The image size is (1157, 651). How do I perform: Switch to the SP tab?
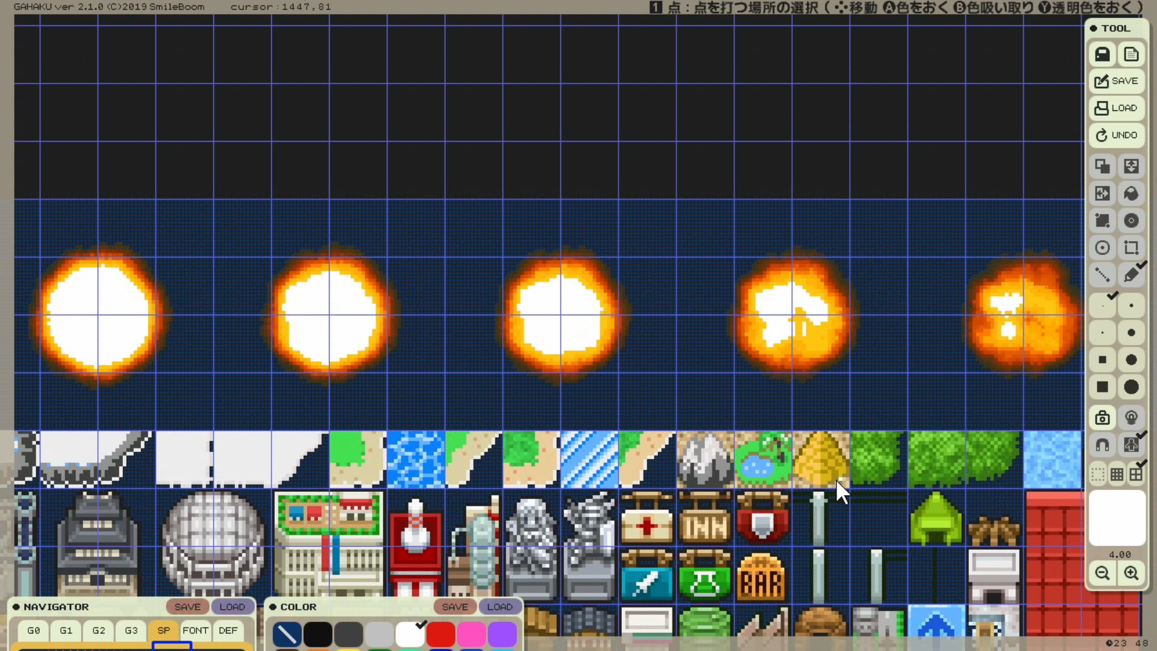[164, 631]
